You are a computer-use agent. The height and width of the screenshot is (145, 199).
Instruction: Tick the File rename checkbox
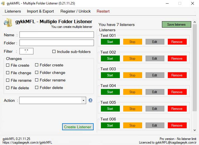click(x=8, y=80)
